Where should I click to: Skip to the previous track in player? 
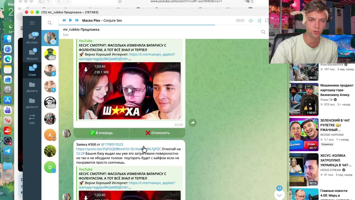click(x=64, y=20)
